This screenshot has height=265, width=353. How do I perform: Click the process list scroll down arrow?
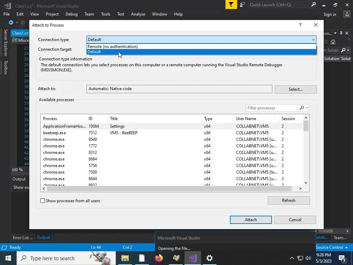(306, 183)
